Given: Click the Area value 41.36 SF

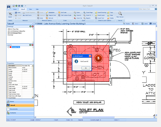Looking at the screenshot, I should click(27, 70).
